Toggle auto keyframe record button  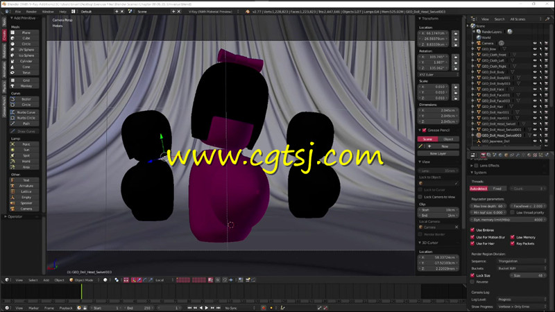(x=264, y=308)
